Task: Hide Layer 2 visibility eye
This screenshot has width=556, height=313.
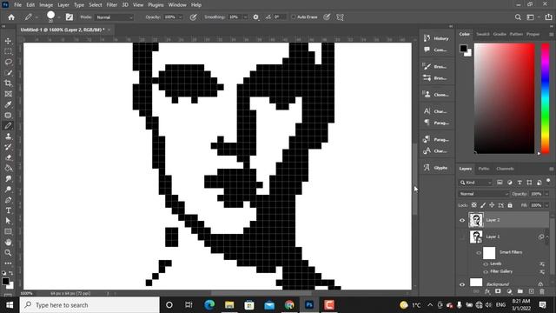Action: pos(462,220)
